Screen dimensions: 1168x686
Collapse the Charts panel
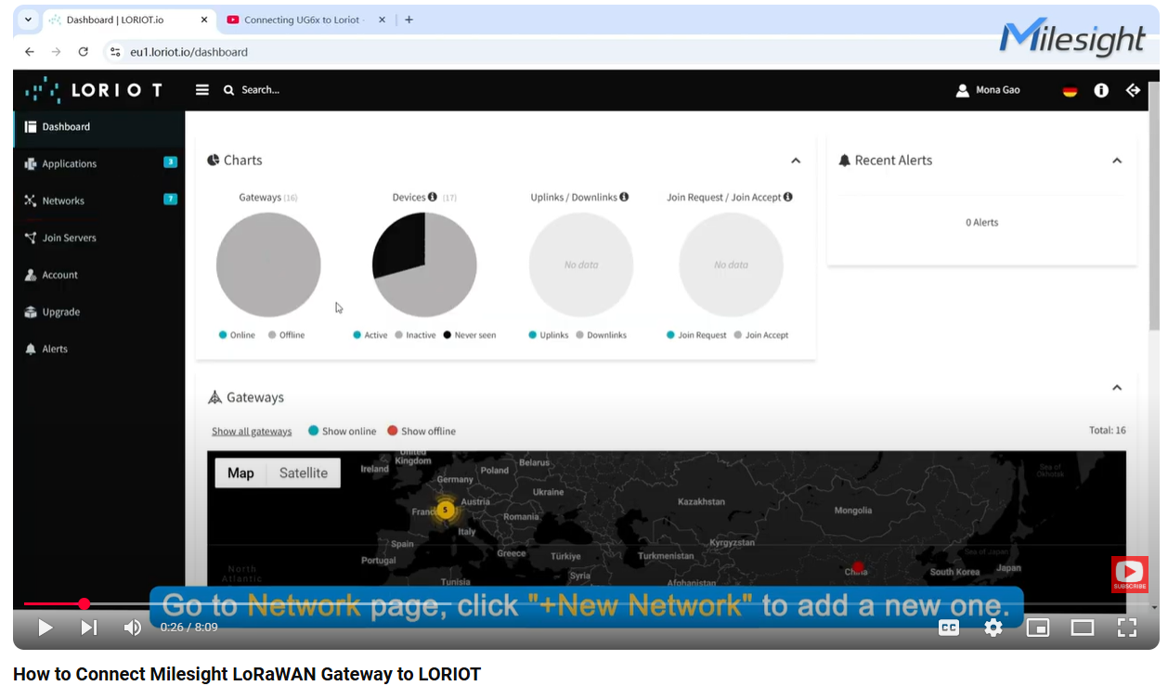(796, 161)
